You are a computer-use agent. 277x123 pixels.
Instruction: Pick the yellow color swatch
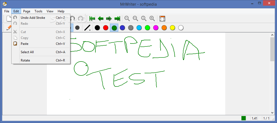tap(172, 28)
